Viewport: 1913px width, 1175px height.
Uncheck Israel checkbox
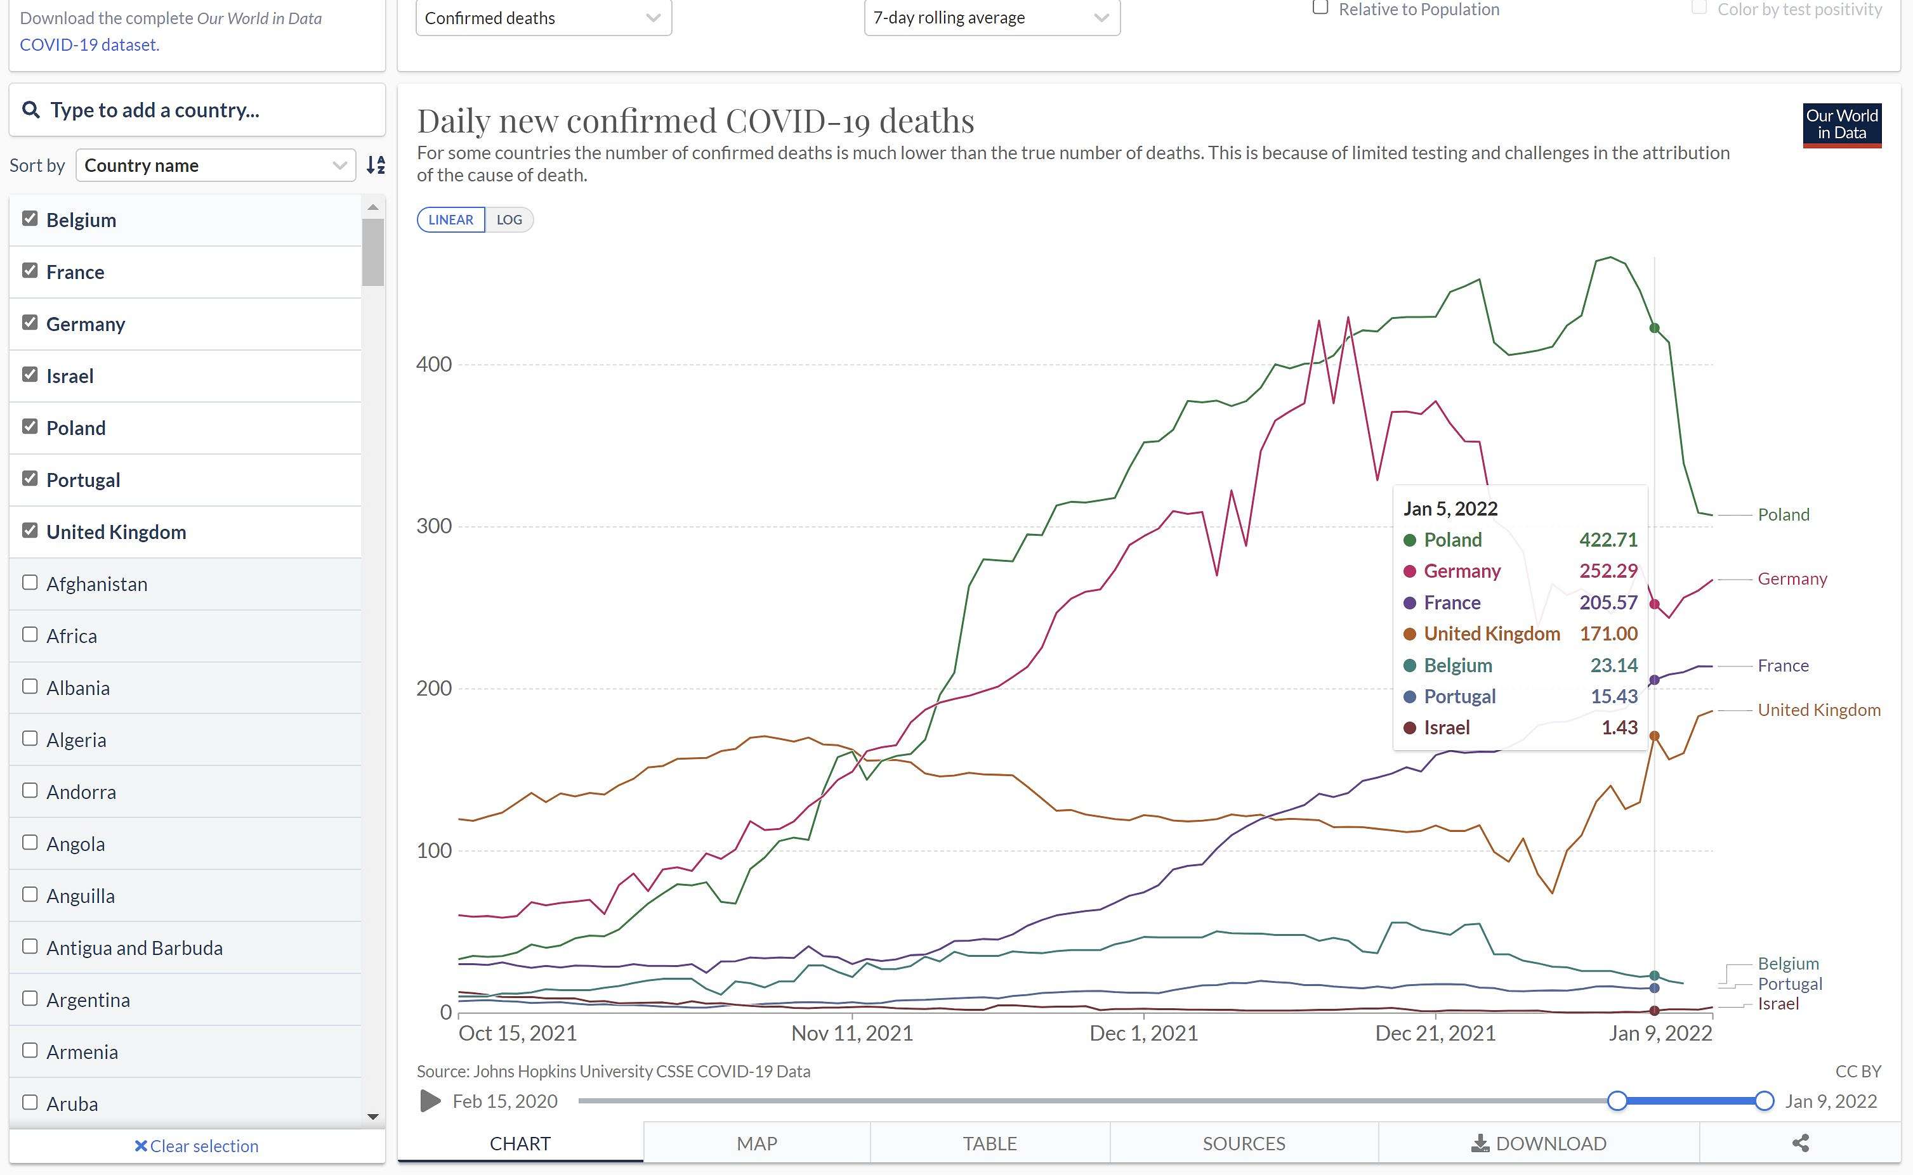pyautogui.click(x=30, y=375)
